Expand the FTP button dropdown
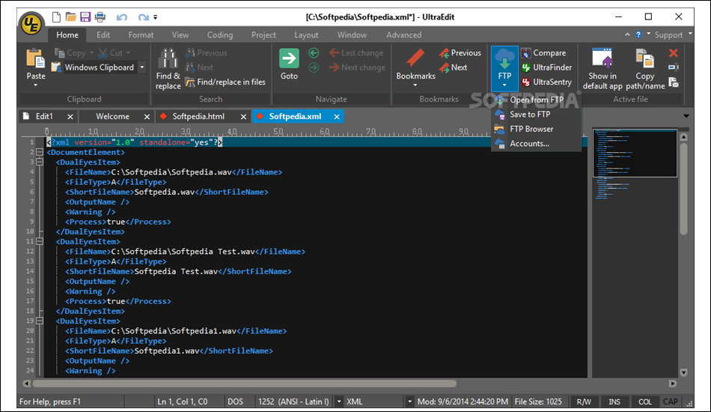This screenshot has height=412, width=711. tap(504, 85)
